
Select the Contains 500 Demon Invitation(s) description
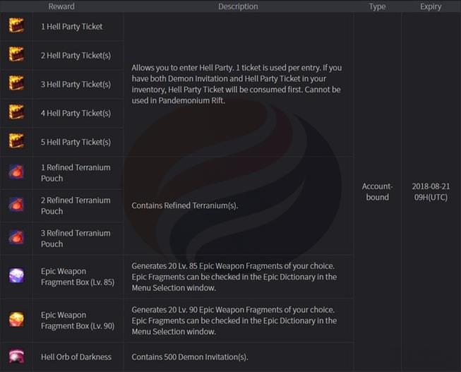[190, 357]
